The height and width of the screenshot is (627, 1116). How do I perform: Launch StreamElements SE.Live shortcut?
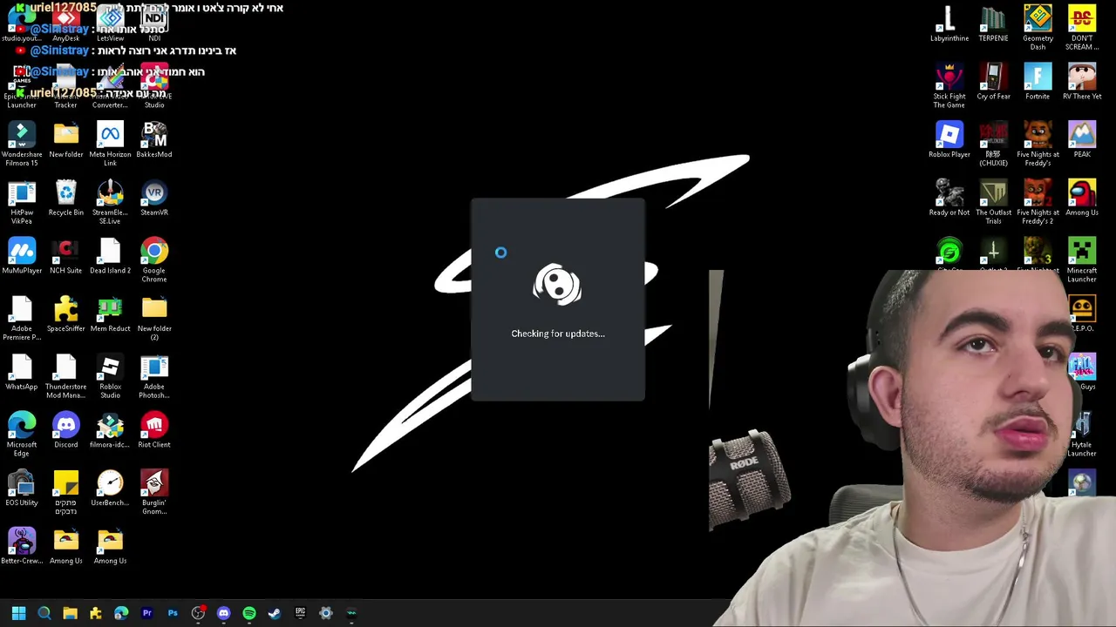pyautogui.click(x=110, y=202)
